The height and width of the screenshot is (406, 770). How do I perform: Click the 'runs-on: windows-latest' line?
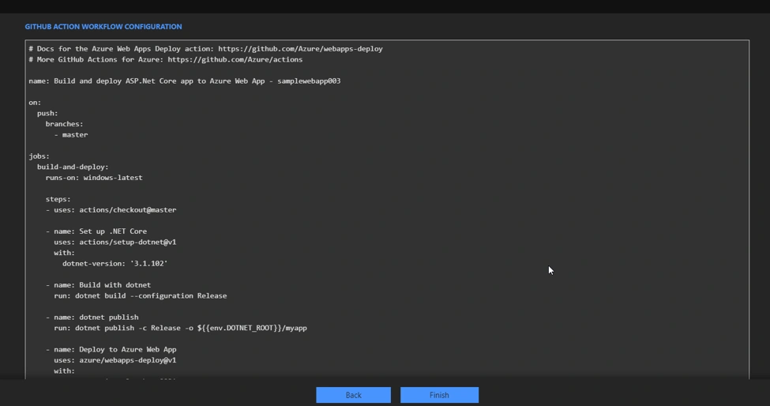click(94, 178)
